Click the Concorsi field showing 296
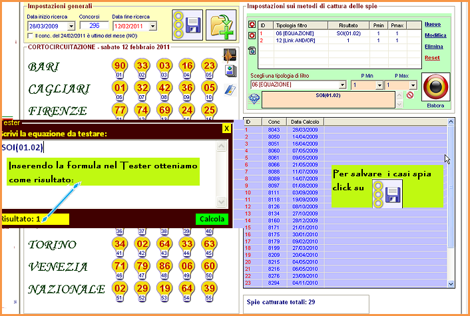This screenshot has width=470, height=316. pyautogui.click(x=94, y=25)
